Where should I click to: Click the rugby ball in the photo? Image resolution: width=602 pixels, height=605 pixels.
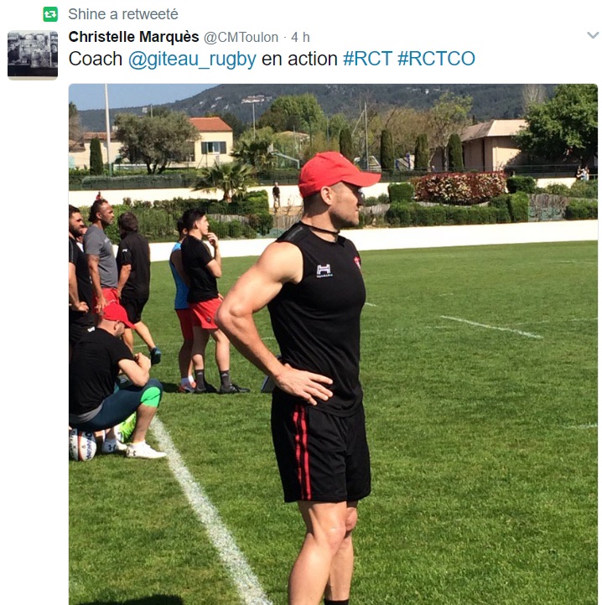[83, 445]
